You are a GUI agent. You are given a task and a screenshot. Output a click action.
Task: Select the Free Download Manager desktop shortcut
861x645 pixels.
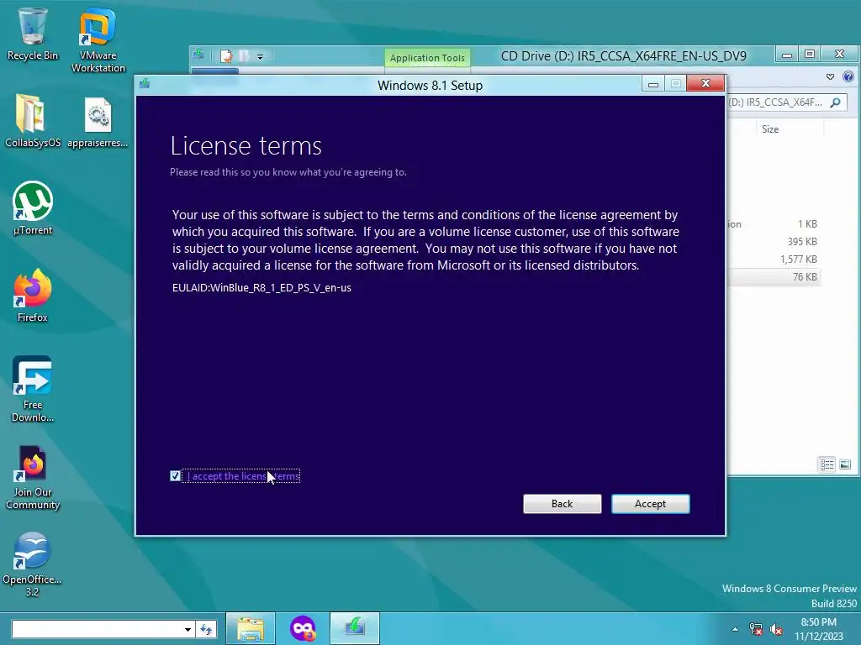tap(33, 389)
